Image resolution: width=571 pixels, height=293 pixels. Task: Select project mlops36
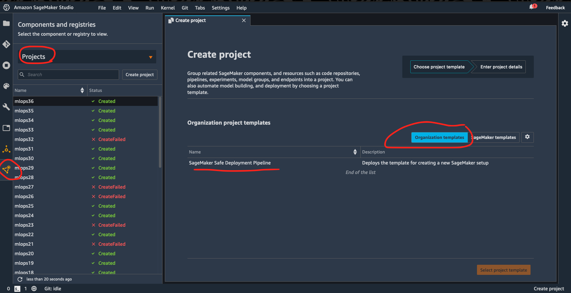point(85,101)
